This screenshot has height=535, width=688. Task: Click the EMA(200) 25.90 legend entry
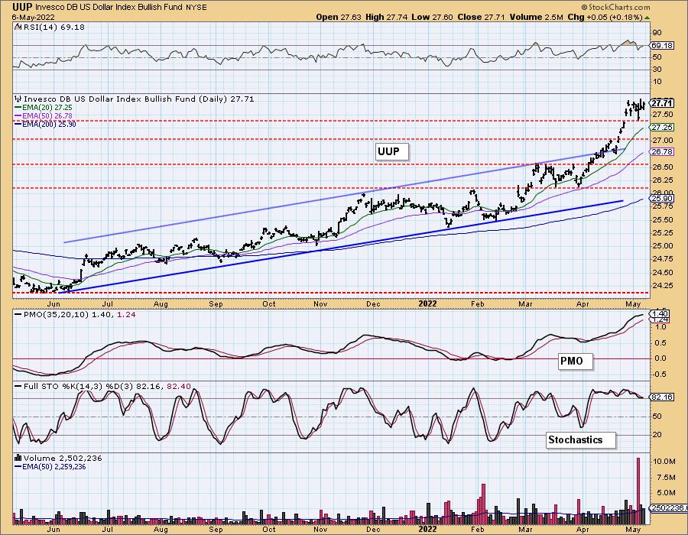tap(45, 124)
